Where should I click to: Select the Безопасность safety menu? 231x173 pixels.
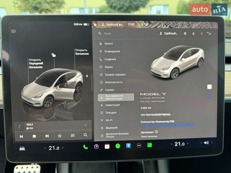[111, 82]
